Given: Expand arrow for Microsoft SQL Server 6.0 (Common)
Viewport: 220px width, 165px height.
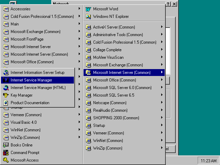Looking at the screenshot, I should click(x=162, y=87).
